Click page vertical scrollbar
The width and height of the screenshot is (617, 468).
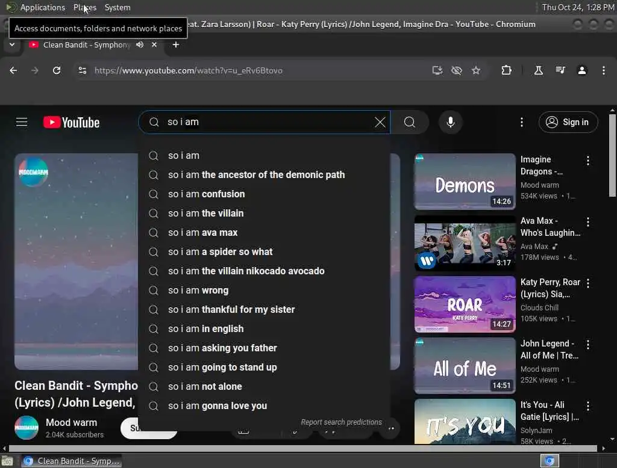(x=612, y=155)
